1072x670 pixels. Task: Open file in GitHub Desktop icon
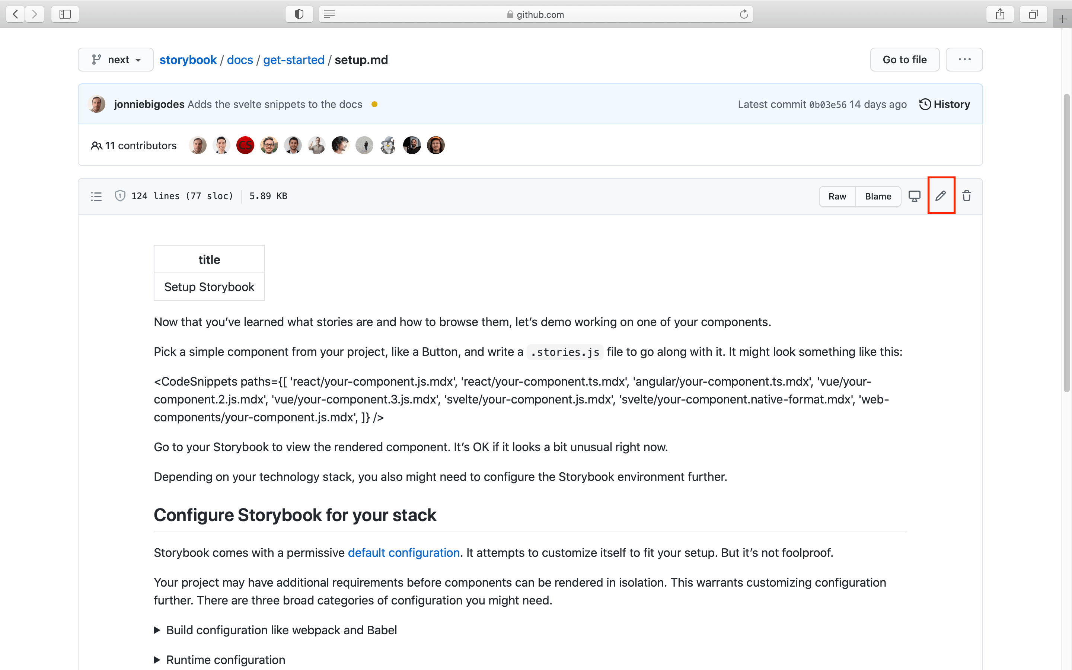[914, 196]
